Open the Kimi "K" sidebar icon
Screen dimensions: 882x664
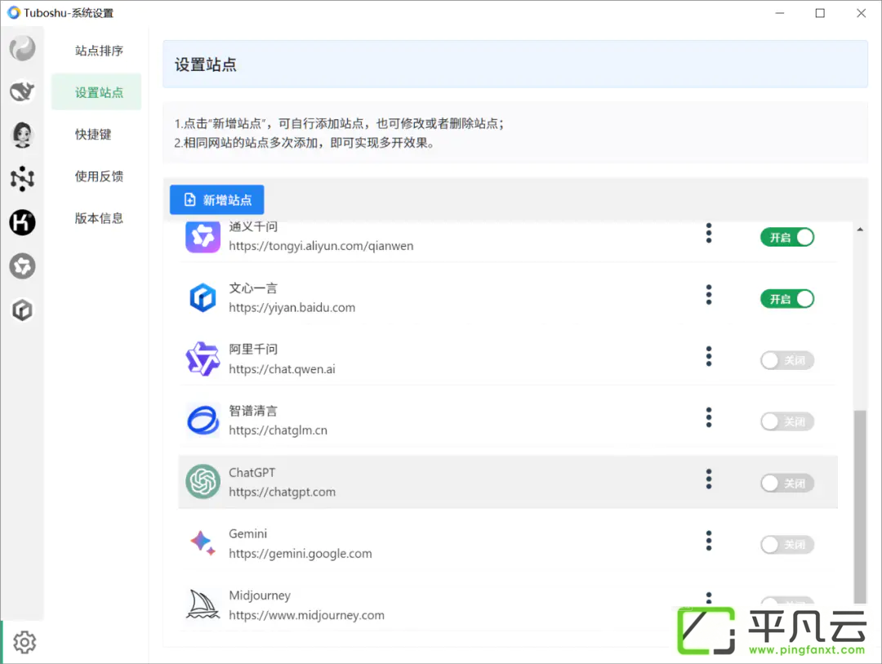coord(23,222)
